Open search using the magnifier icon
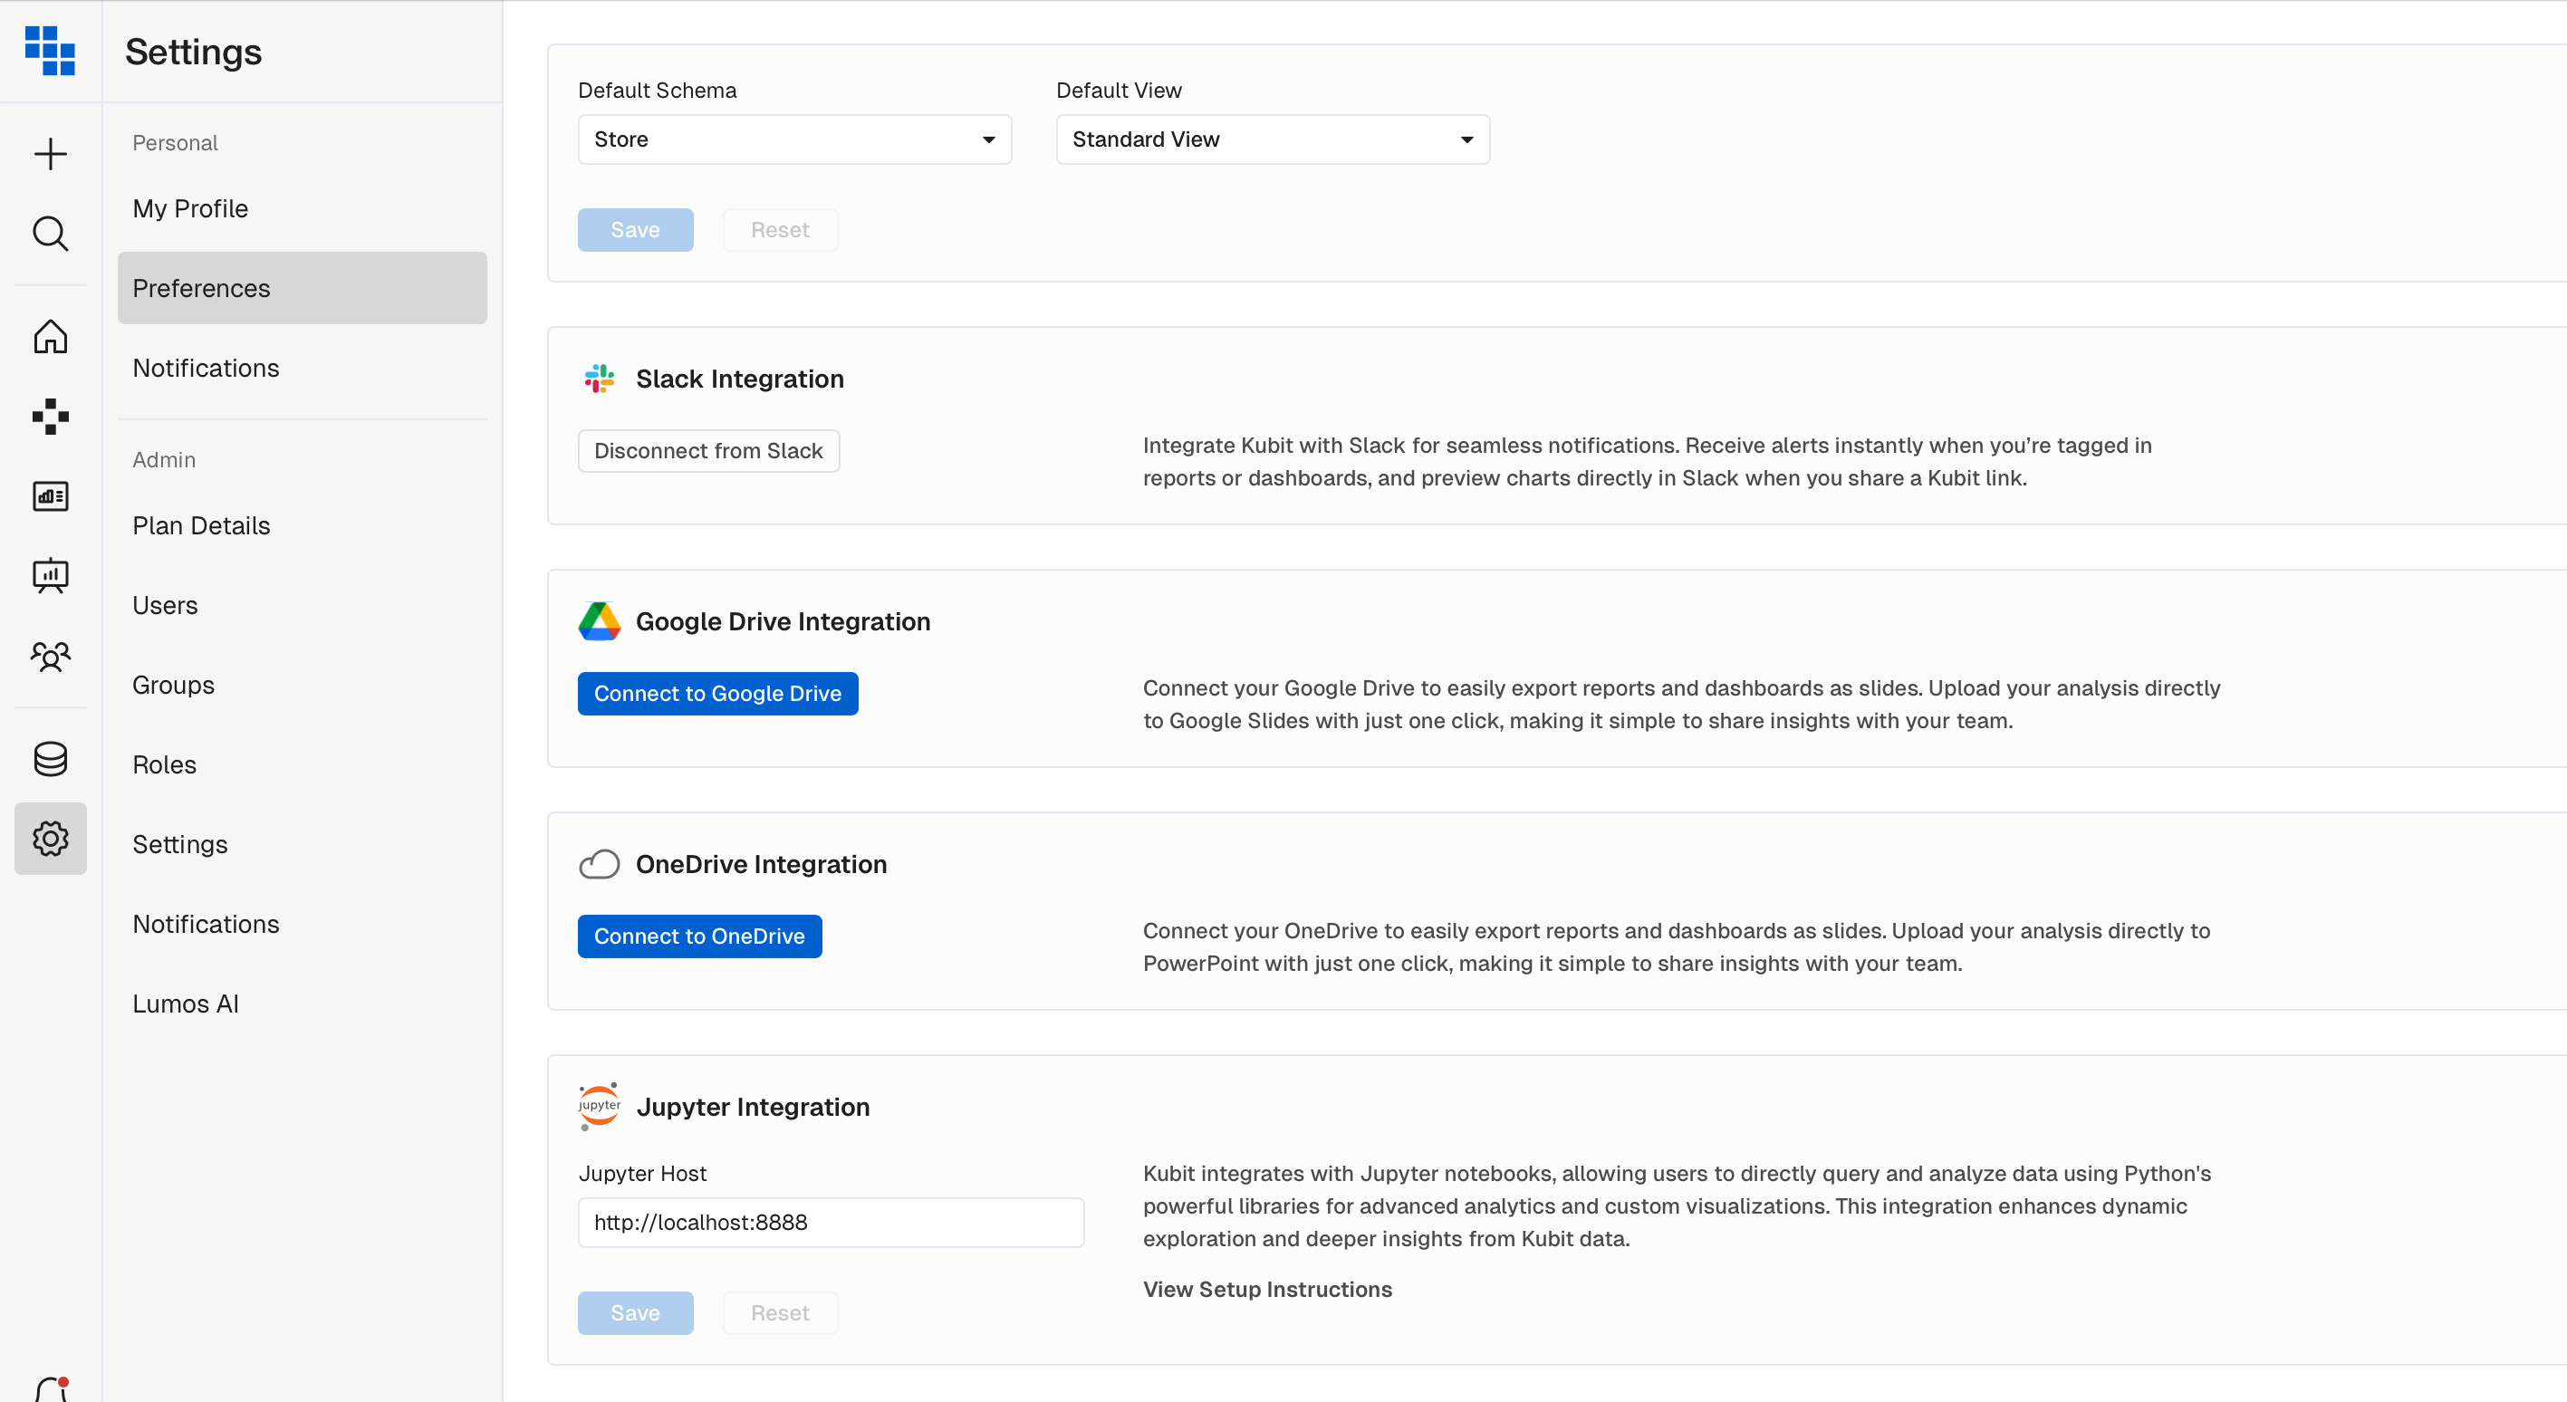This screenshot has height=1402, width=2567. pos(50,233)
